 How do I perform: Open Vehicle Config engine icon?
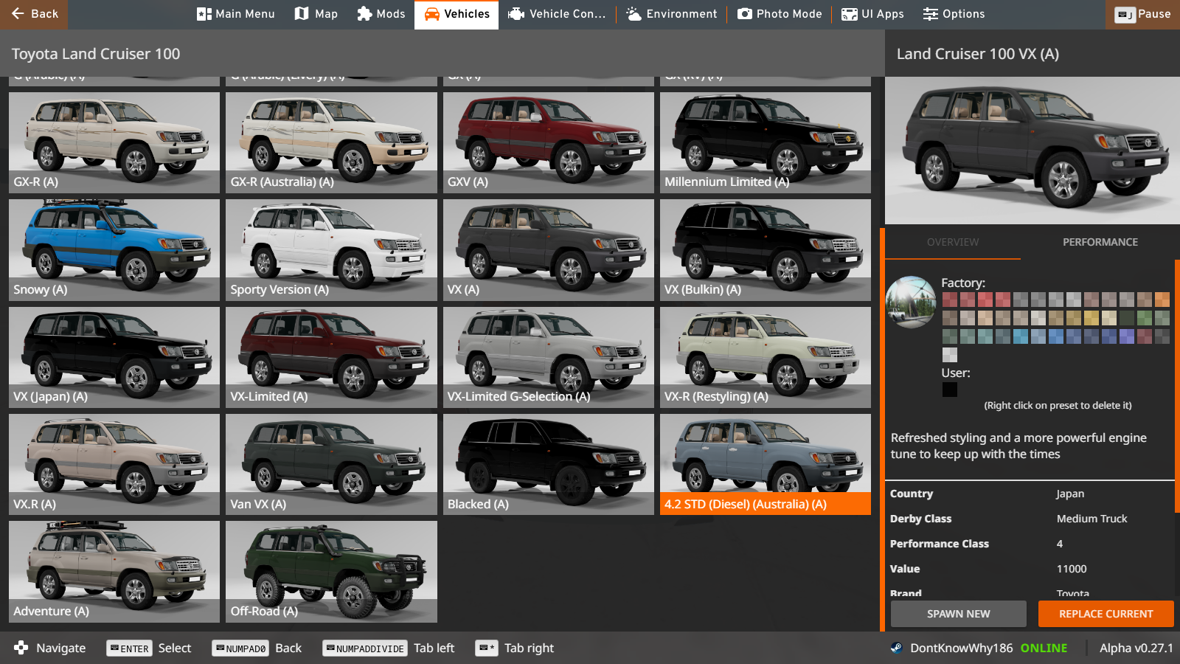point(516,14)
